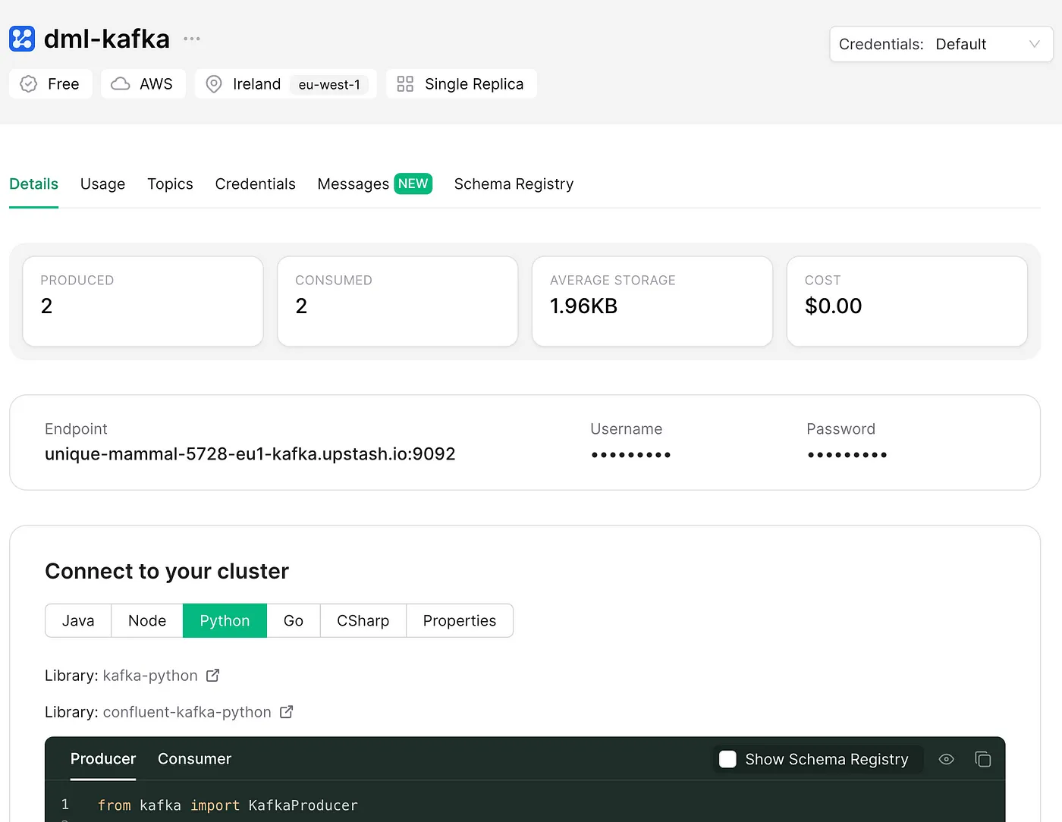1062x822 pixels.
Task: Click the masked Password value
Action: (x=847, y=455)
